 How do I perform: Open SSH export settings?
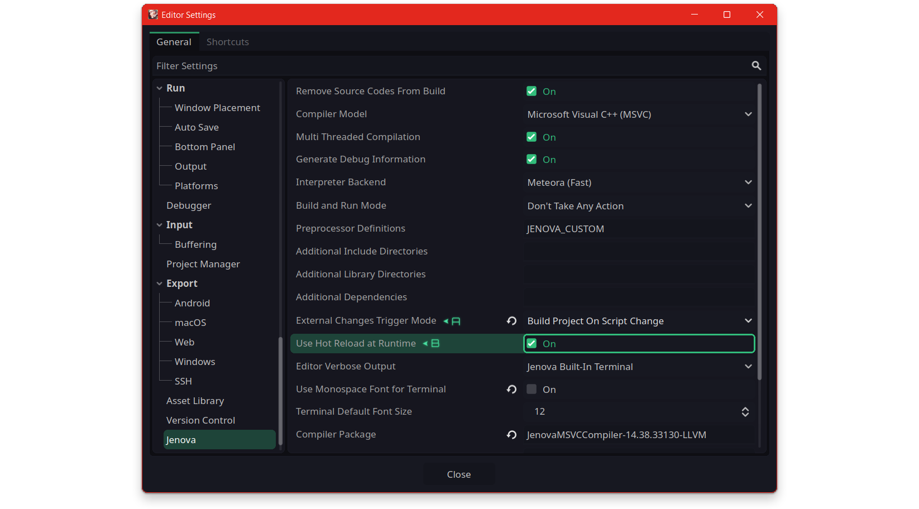183,381
